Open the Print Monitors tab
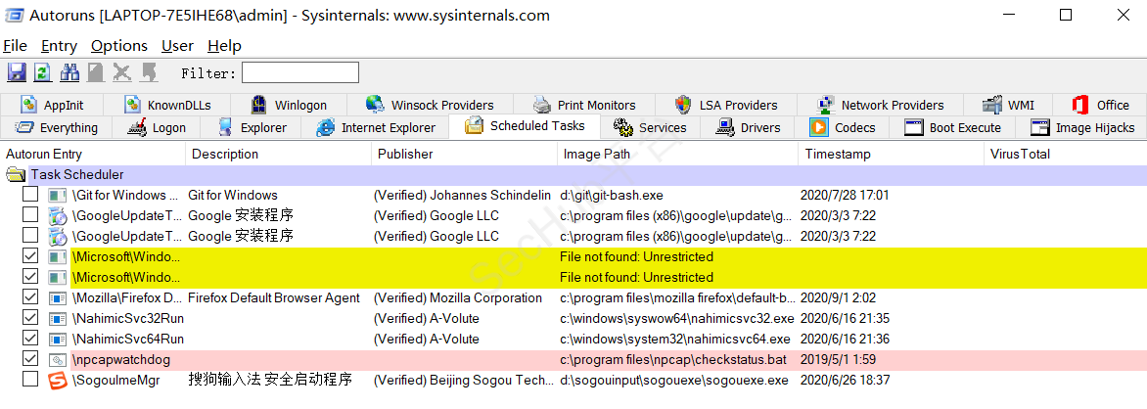The image size is (1147, 409). (x=583, y=105)
